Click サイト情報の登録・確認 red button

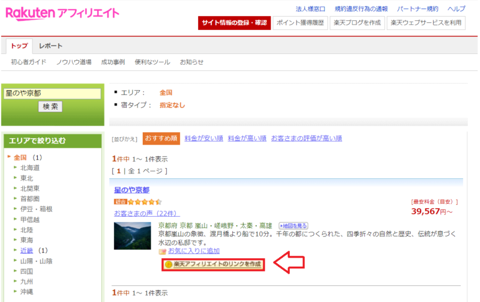tap(233, 23)
